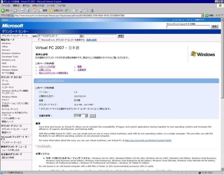Open the 編集 menu
This screenshot has height=175, width=224.
[x=16, y=5]
